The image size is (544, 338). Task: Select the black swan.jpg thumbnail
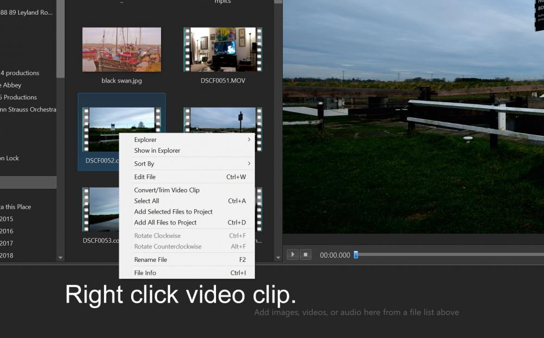click(x=121, y=49)
